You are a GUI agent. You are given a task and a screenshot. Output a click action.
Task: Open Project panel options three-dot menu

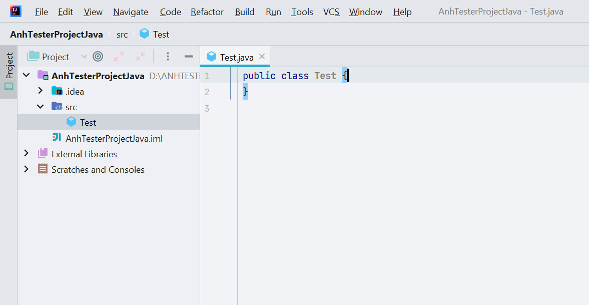[168, 57]
